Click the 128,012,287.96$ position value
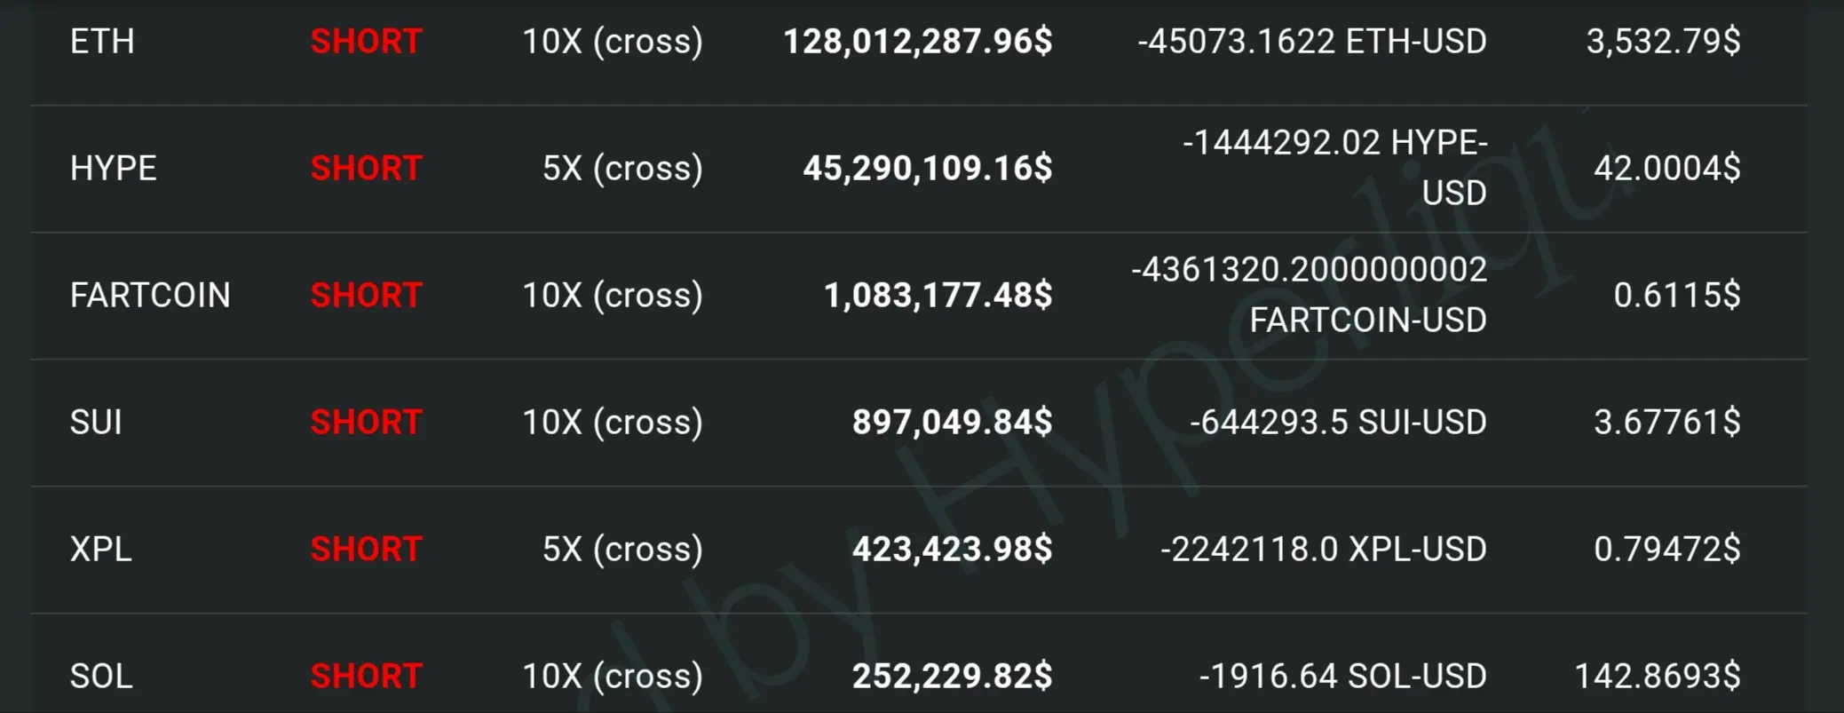Viewport: 1844px width, 713px height. [918, 42]
